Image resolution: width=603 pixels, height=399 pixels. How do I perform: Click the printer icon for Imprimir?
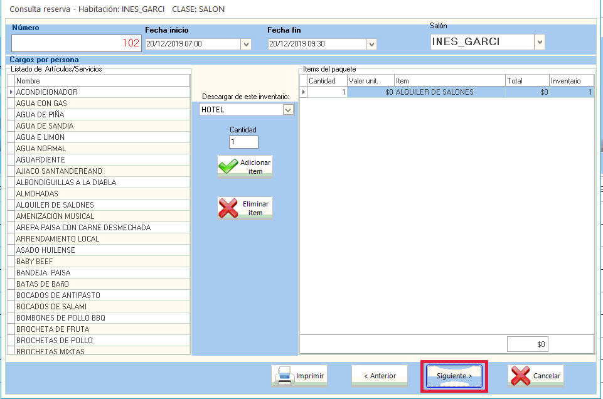click(x=284, y=376)
